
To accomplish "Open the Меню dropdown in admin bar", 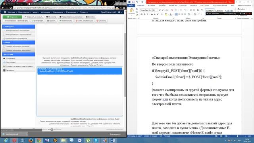I will [x=36, y=12].
